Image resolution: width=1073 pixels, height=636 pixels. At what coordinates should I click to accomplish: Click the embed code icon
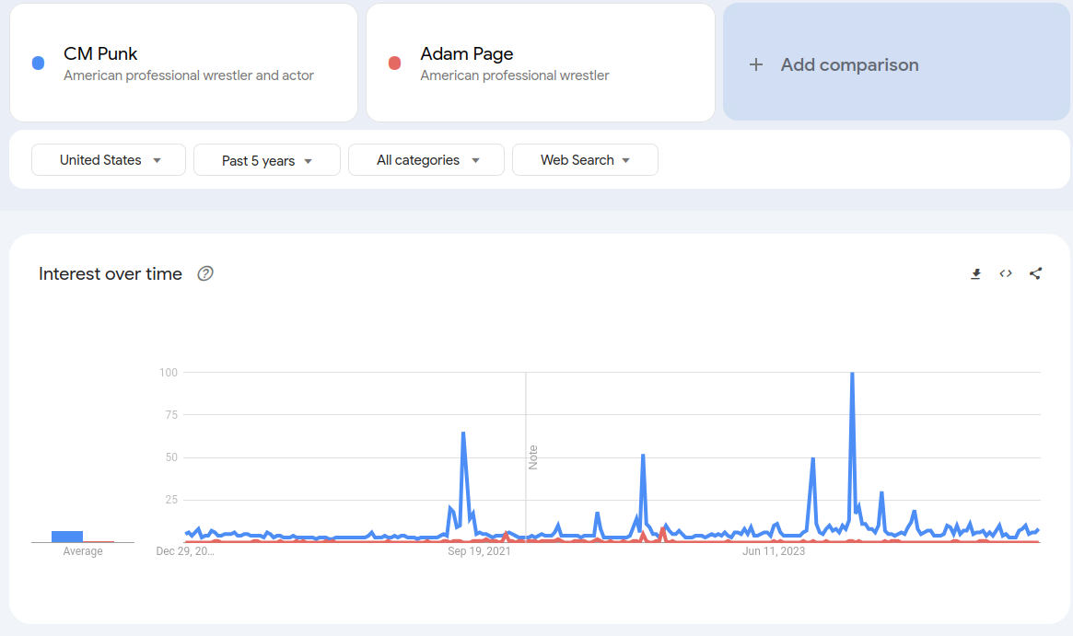tap(1006, 273)
